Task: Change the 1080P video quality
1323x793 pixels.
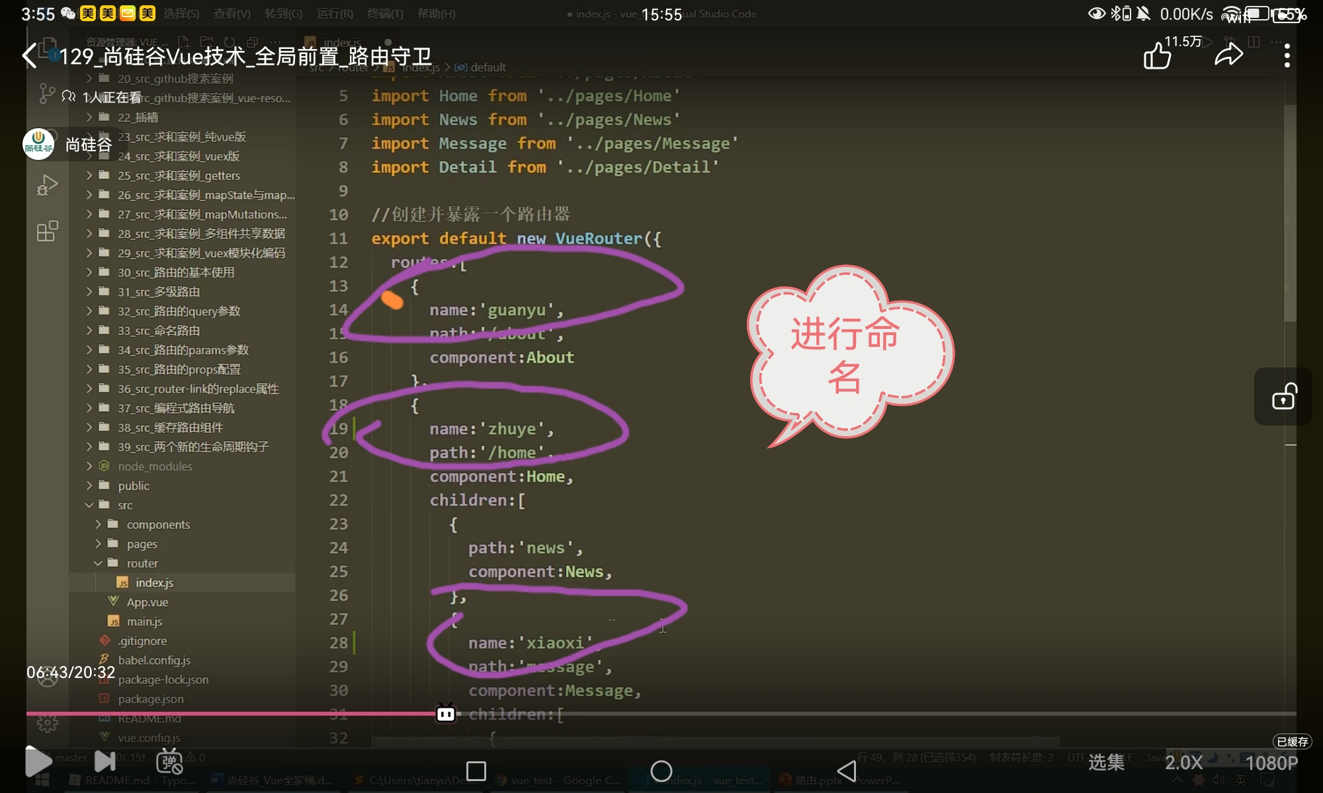Action: (x=1271, y=763)
